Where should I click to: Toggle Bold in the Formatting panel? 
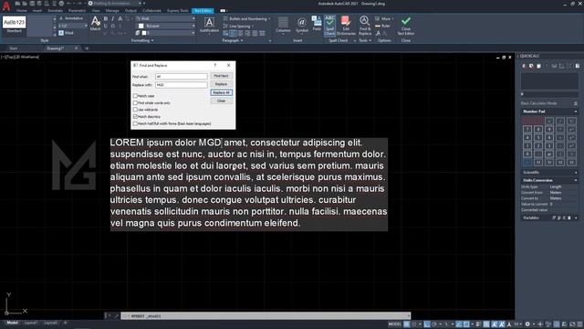click(106, 18)
